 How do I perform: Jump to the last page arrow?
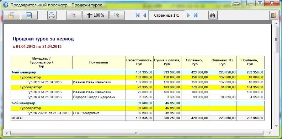(x=196, y=15)
